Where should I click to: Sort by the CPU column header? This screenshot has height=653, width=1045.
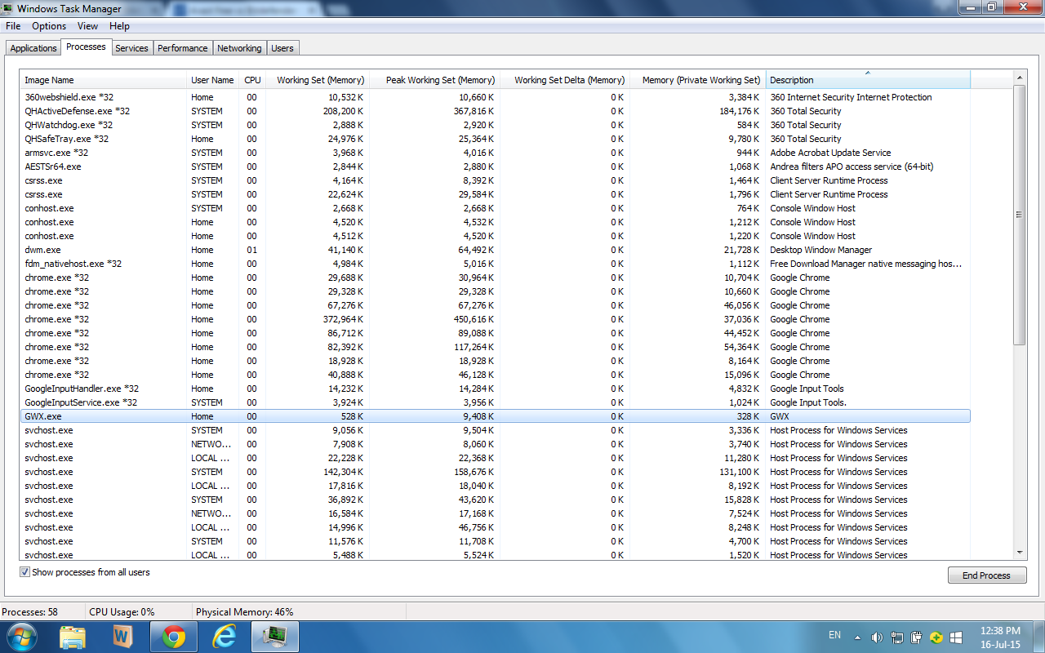coord(252,80)
